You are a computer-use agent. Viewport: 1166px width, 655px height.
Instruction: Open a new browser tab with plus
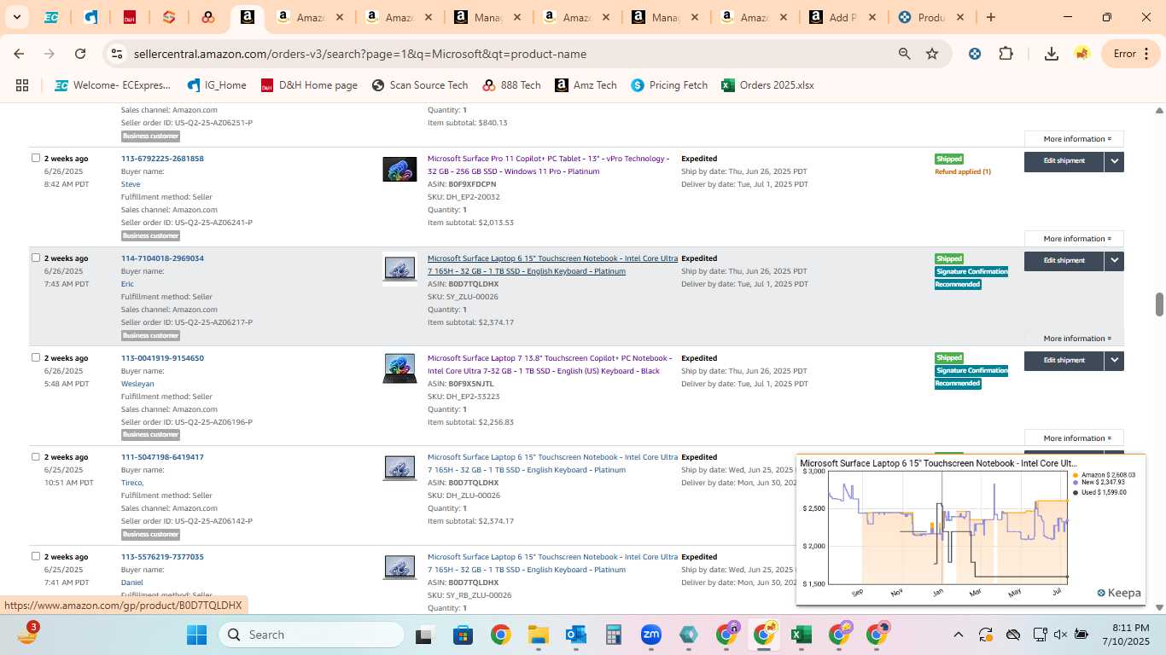point(991,17)
